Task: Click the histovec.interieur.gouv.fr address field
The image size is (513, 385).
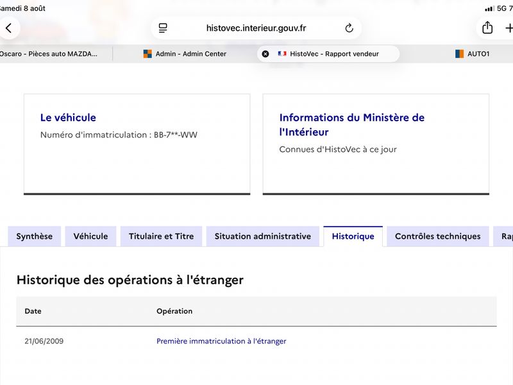Action: (256, 28)
